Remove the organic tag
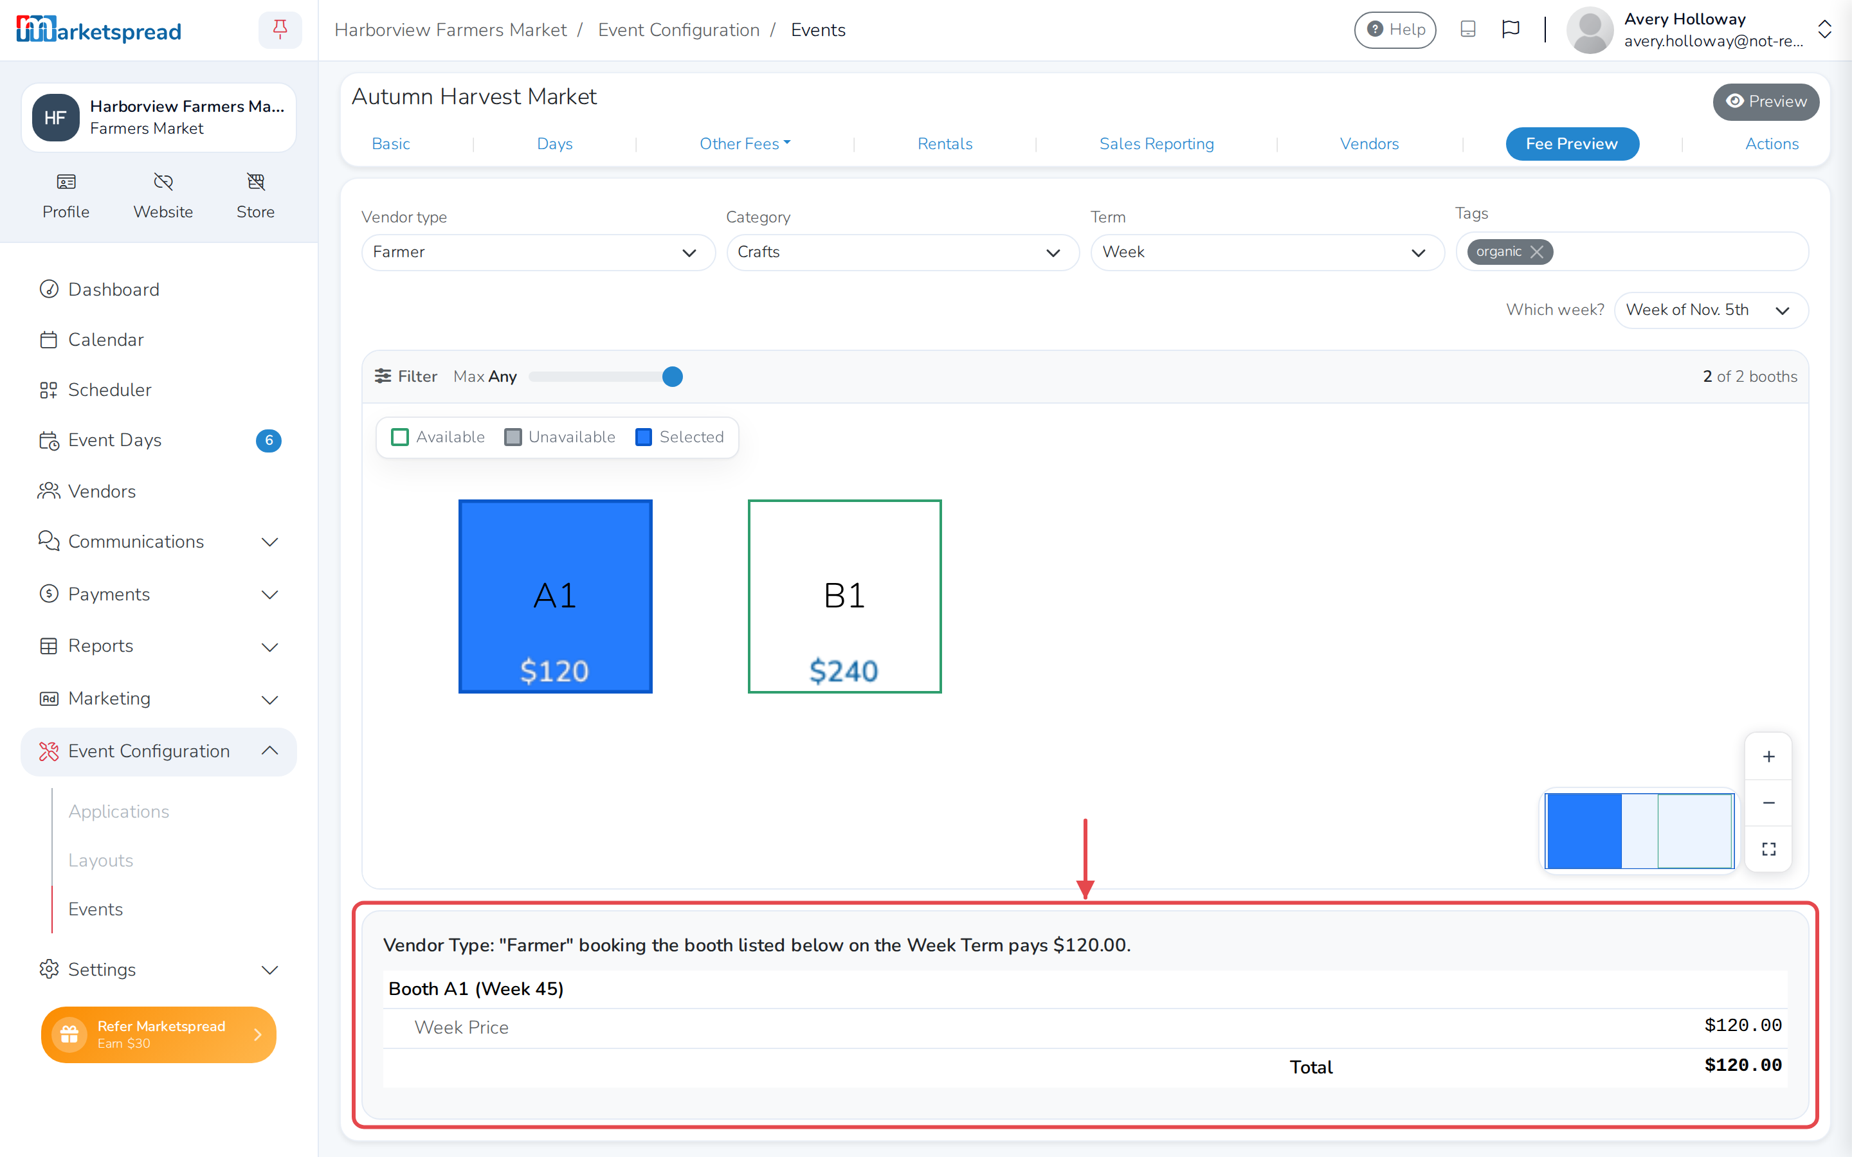Viewport: 1852px width, 1157px height. coord(1537,252)
